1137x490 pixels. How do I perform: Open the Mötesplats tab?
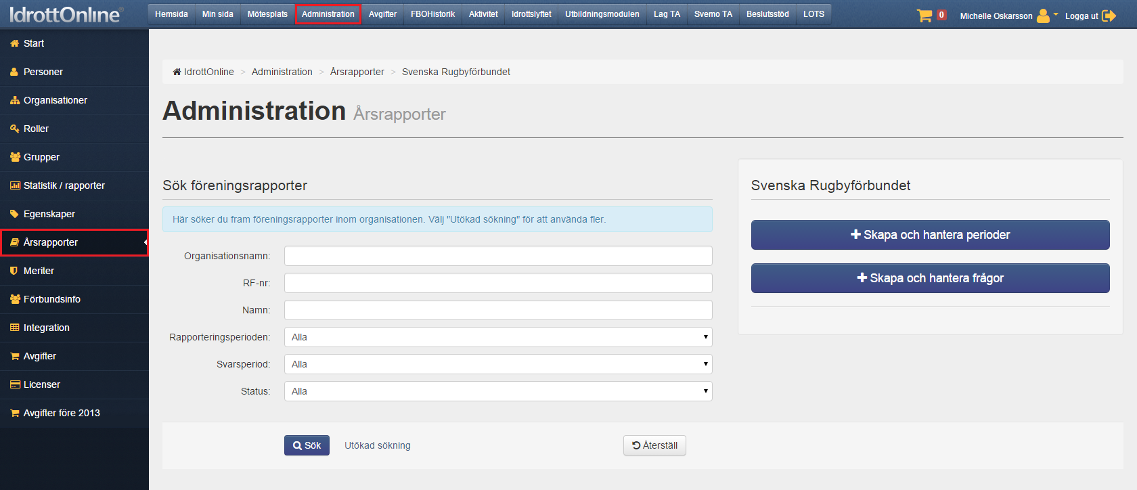(x=267, y=14)
